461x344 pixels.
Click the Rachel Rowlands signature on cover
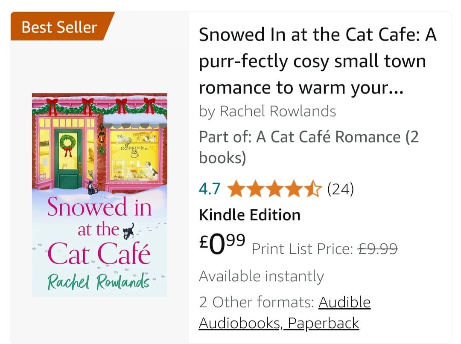tap(99, 281)
